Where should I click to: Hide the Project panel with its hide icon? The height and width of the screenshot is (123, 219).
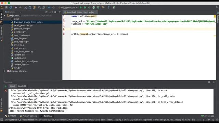(x=60, y=12)
